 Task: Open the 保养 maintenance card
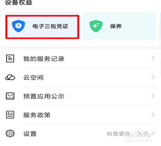[119, 26]
